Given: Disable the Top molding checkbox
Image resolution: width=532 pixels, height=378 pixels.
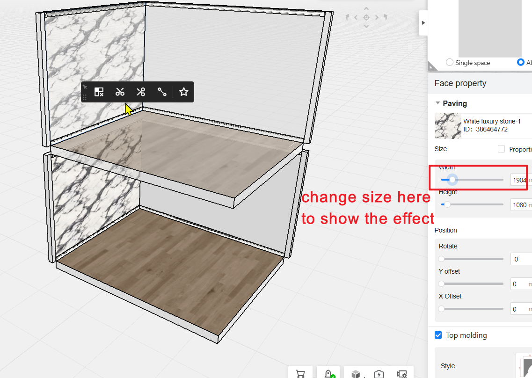Looking at the screenshot, I should [x=438, y=335].
